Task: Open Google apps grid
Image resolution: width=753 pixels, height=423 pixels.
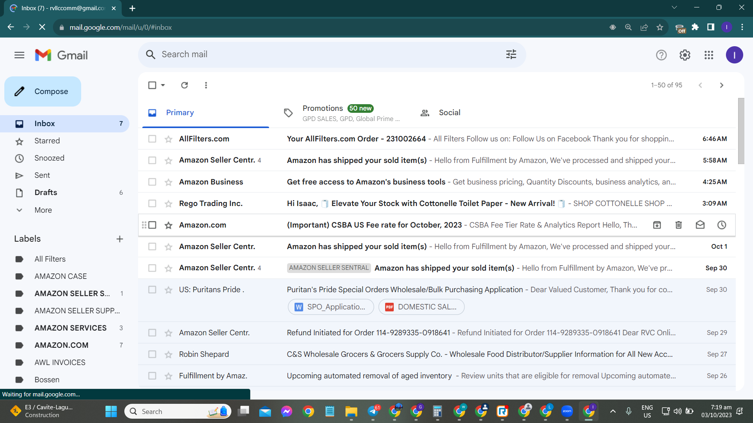Action: pyautogui.click(x=709, y=55)
